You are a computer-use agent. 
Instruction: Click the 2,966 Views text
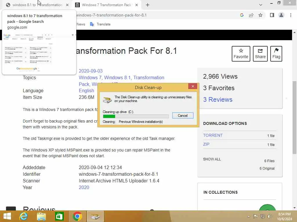(x=220, y=76)
